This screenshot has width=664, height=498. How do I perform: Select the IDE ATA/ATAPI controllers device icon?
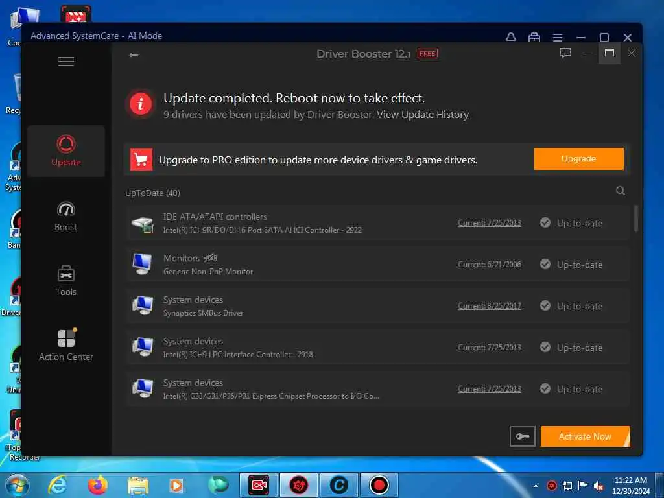142,224
